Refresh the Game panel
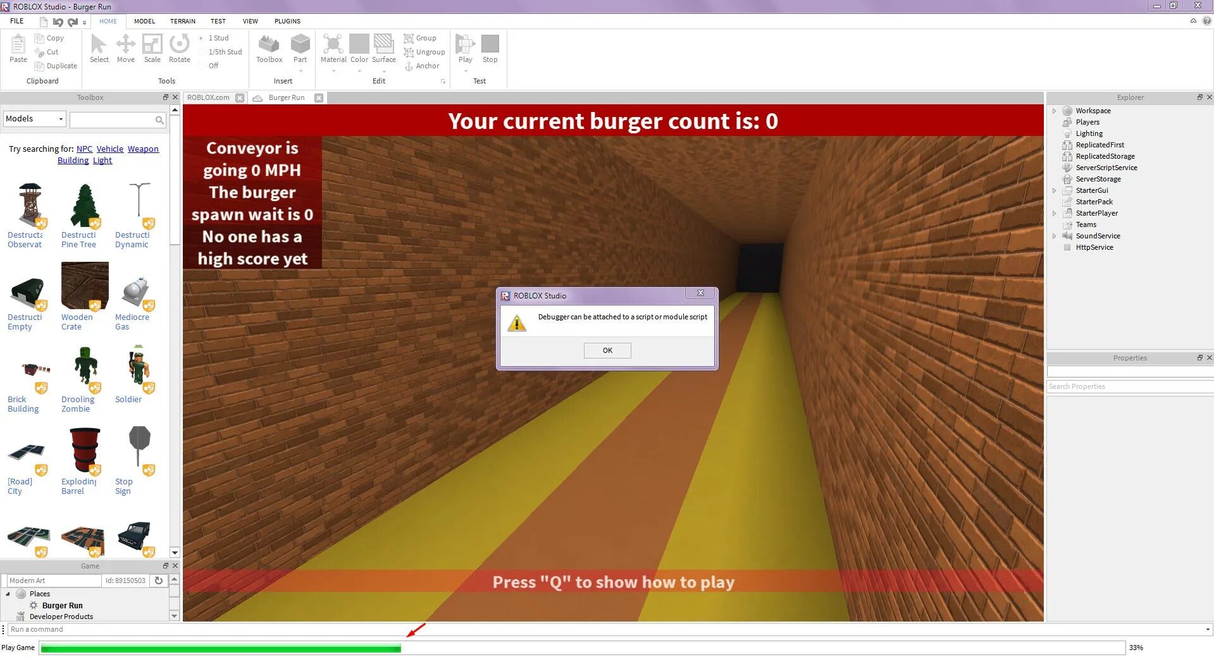 click(159, 580)
